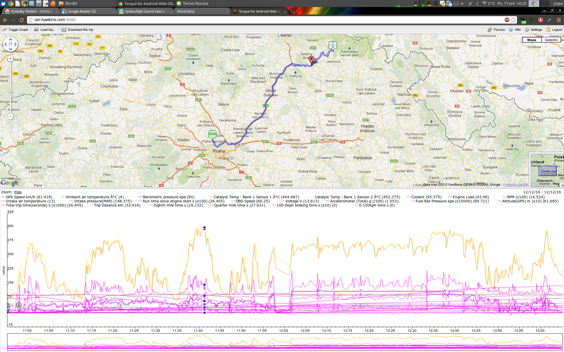Open the Wiki link

coord(515,30)
